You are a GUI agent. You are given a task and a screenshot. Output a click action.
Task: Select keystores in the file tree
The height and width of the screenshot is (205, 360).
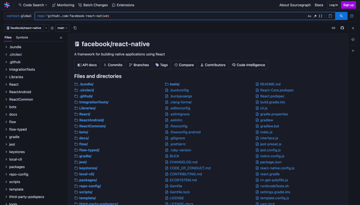pyautogui.click(x=17, y=152)
